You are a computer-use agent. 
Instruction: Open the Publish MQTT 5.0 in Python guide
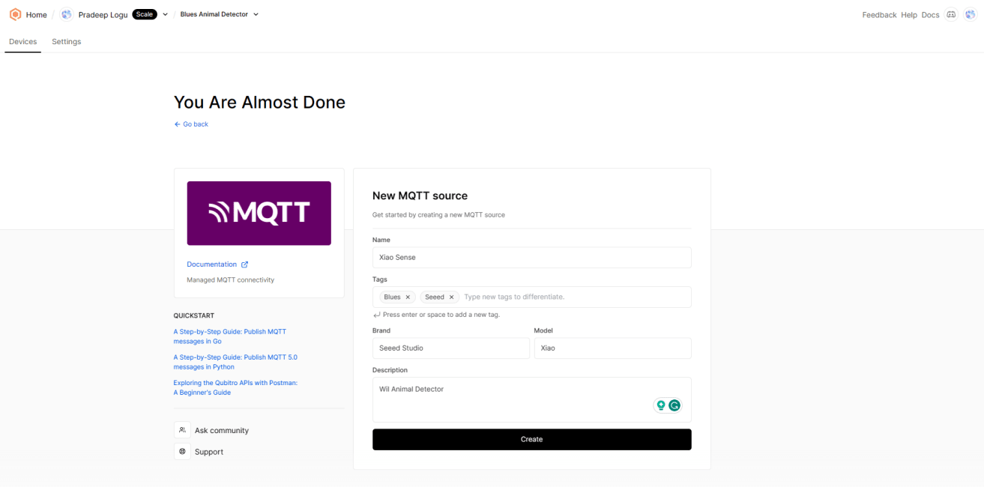pos(235,362)
